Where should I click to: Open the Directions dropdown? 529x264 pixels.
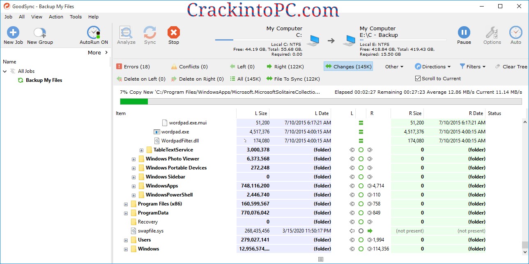coord(433,67)
